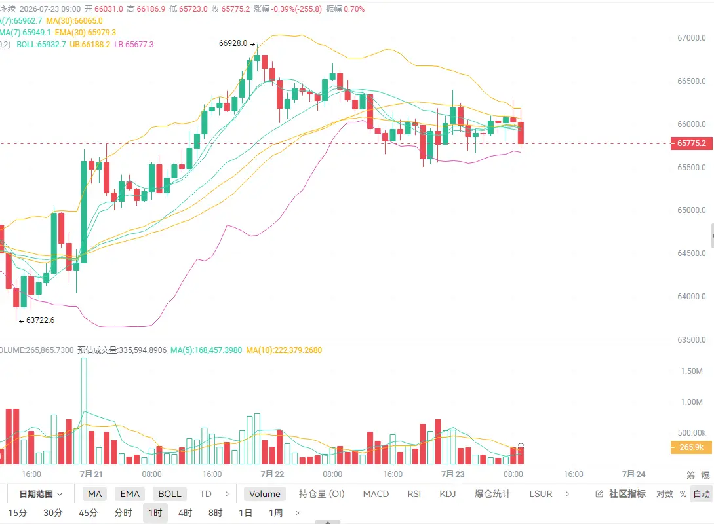
Task: Select the 30分 timeframe
Action: coord(53,513)
